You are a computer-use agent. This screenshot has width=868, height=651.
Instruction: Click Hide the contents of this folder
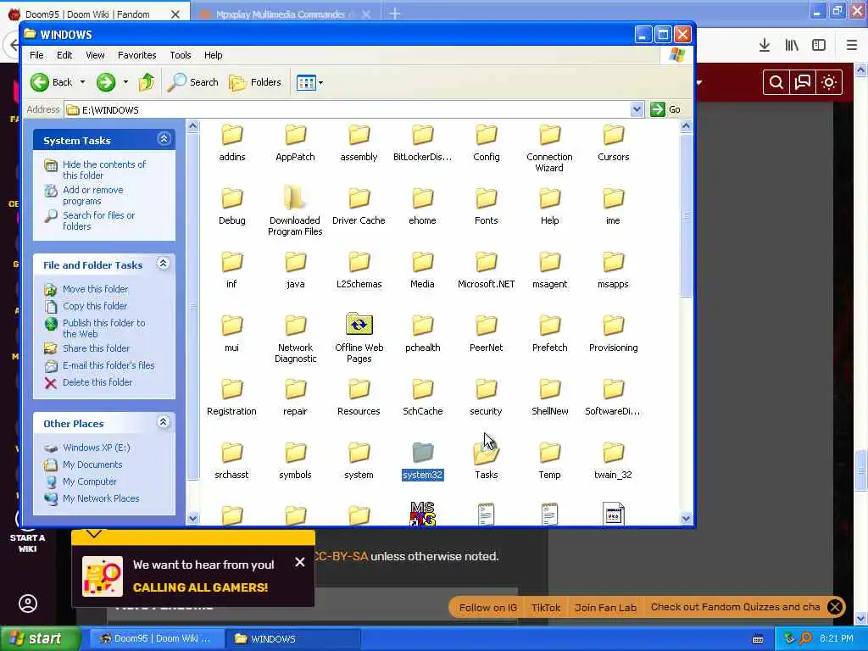tap(104, 170)
